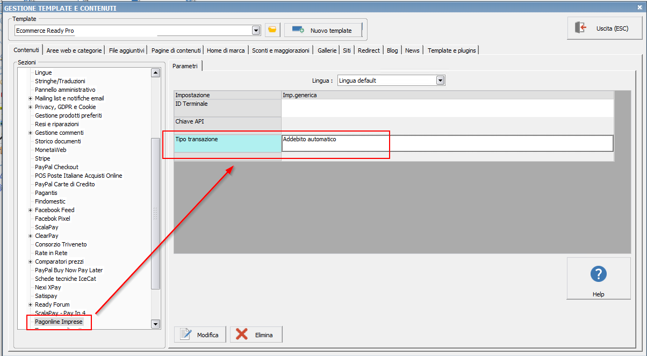This screenshot has width=647, height=356.
Task: Click the Impostazione column header
Action: (x=227, y=95)
